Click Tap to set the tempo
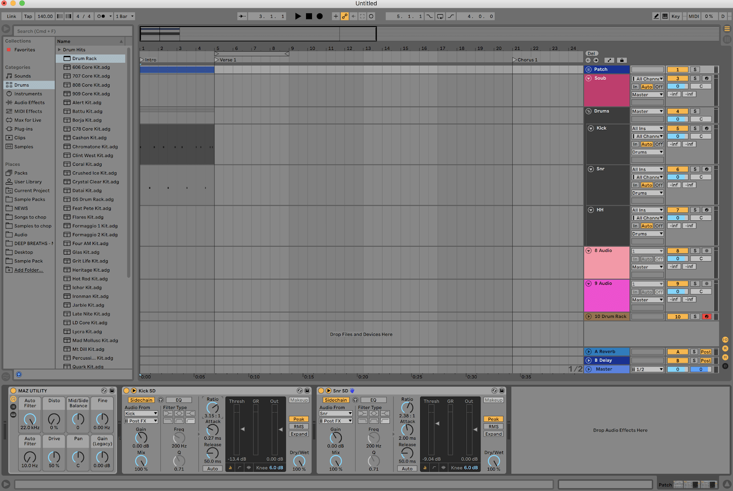Viewport: 733px width, 491px height. (28, 16)
